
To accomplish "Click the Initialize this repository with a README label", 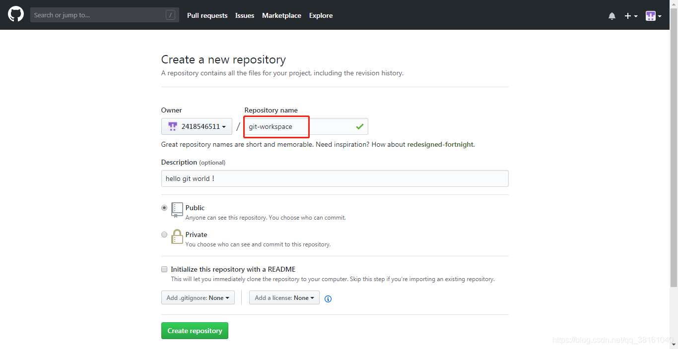I will tap(233, 269).
